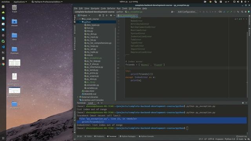Click the Expand All icon in Project panel
251x141 pixels.
(103, 15)
